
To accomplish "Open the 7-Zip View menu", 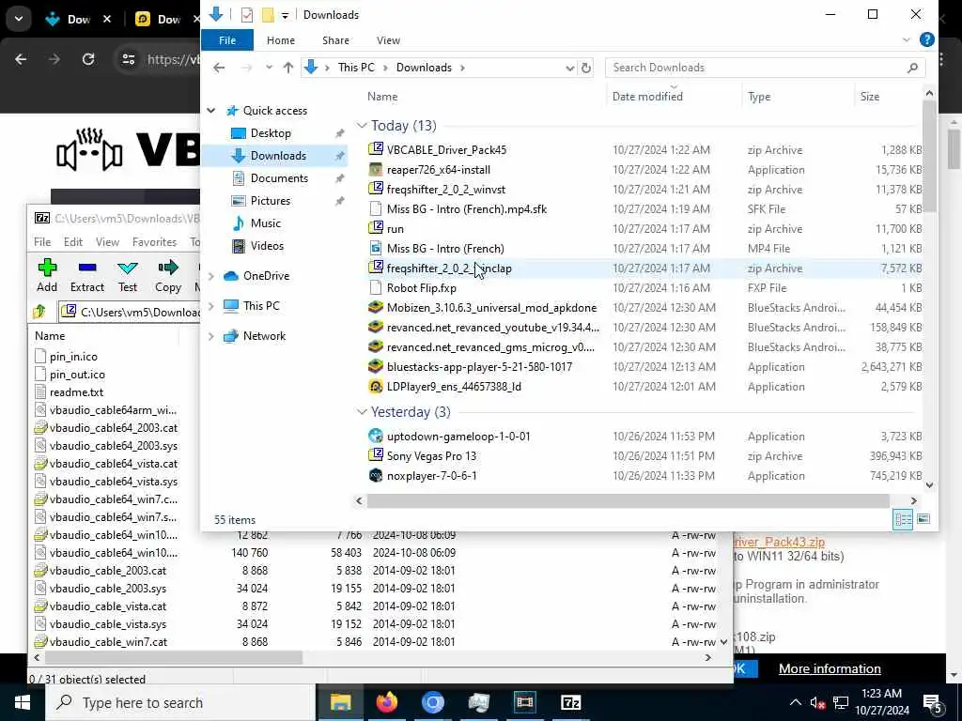I will (x=107, y=241).
